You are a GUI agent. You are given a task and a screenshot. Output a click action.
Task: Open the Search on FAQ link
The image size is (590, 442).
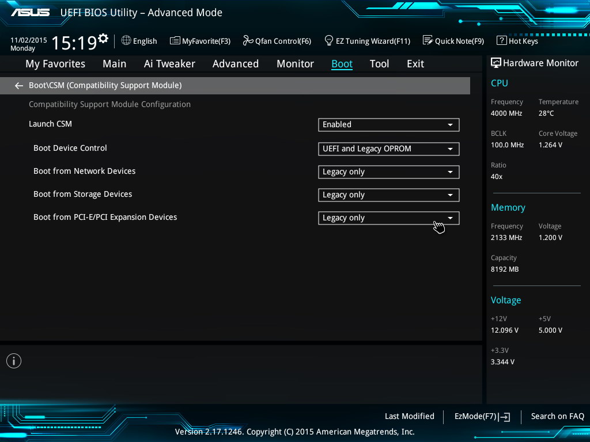[x=557, y=416]
